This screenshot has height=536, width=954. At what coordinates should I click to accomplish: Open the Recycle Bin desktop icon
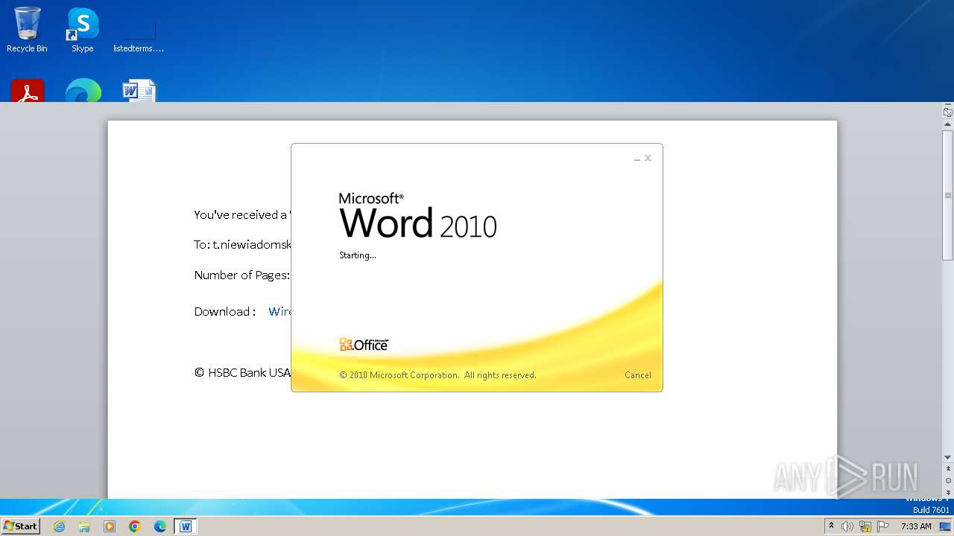coord(27,30)
